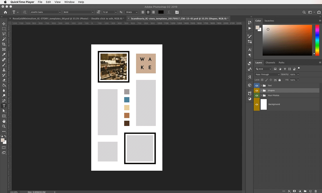Toggle text orientation in options bar
The width and height of the screenshot is (322, 193).
[x=25, y=12]
